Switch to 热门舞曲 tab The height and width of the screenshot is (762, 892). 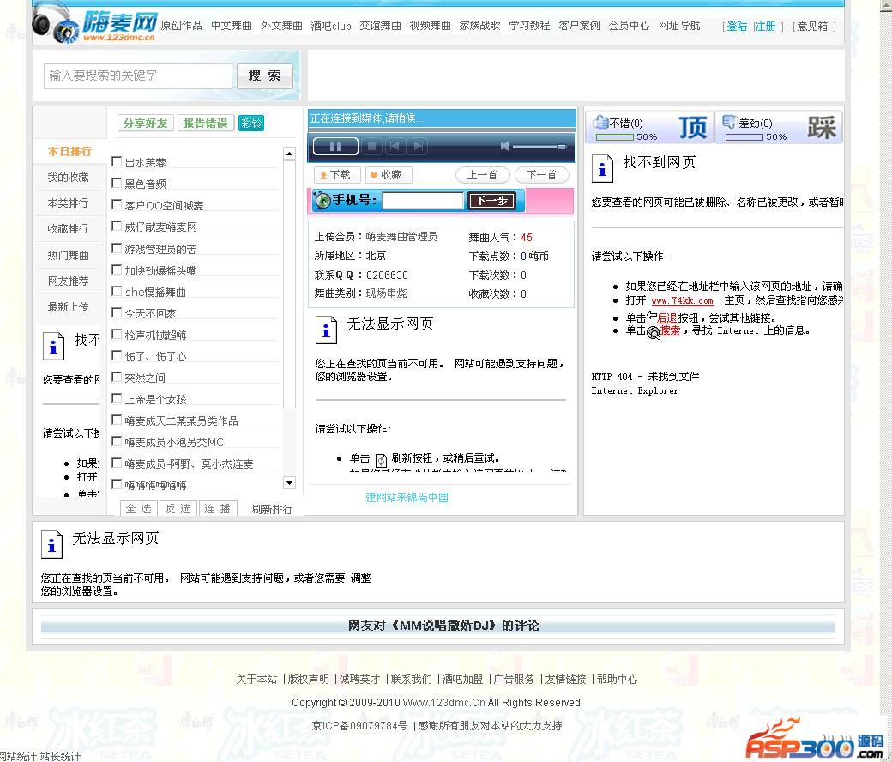pyautogui.click(x=69, y=256)
